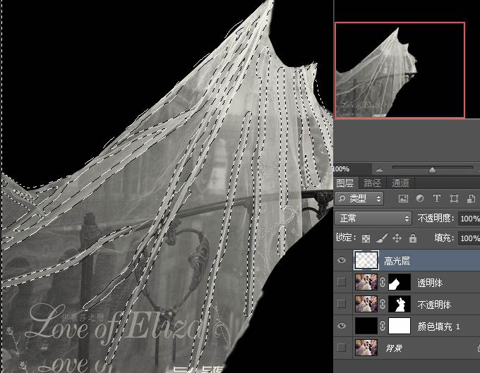The height and width of the screenshot is (373, 480).
Task: Show the 不透明体 layer visibility box
Action: [x=342, y=304]
